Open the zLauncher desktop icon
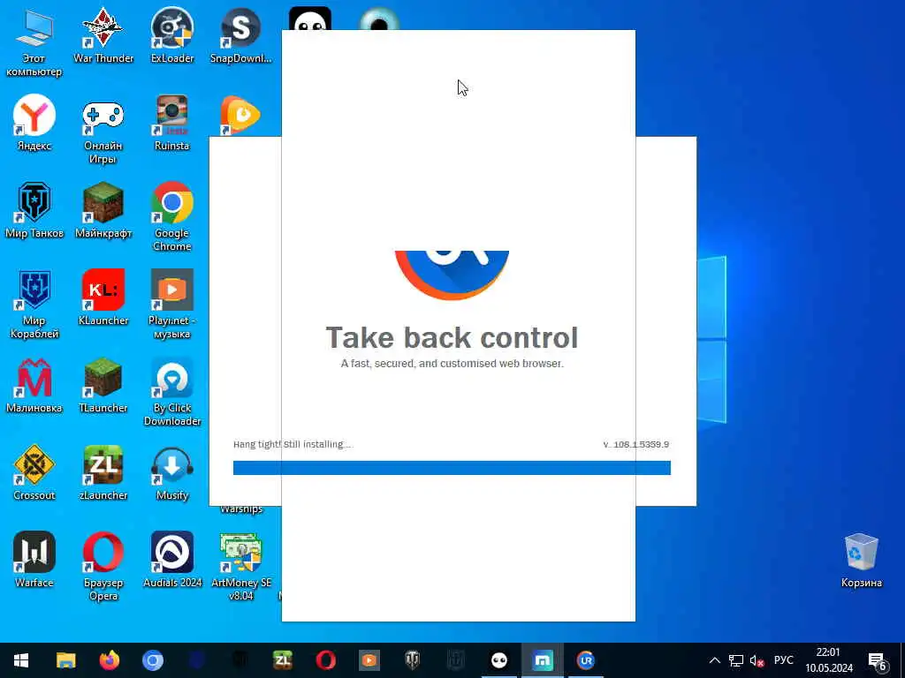 pos(103,473)
